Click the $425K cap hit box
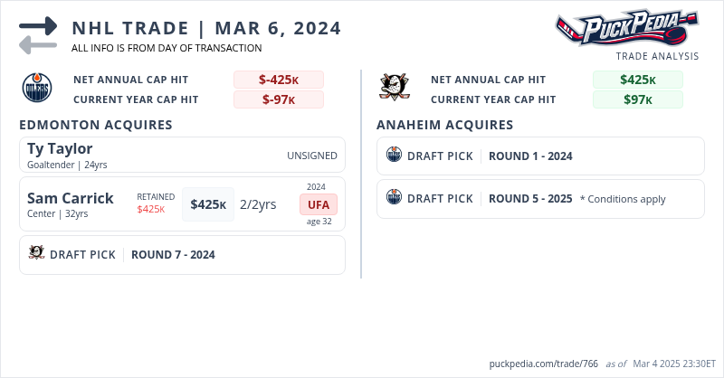Screen dimensions: 724x378 pos(208,204)
